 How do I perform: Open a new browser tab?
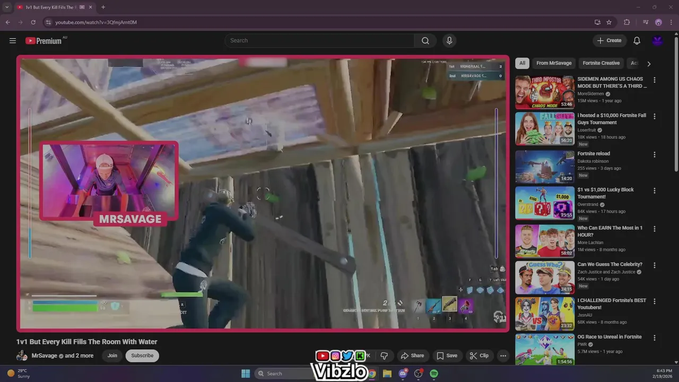tap(103, 7)
